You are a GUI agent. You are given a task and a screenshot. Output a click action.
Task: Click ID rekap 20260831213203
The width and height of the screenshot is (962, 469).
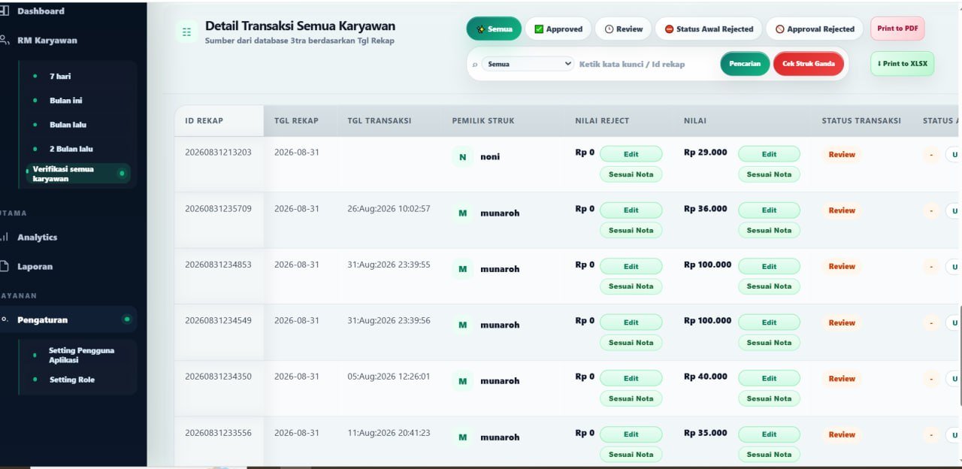pyautogui.click(x=218, y=153)
